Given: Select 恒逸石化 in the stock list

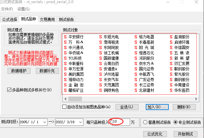Looking at the screenshot, I should pyautogui.click(x=146, y=53).
